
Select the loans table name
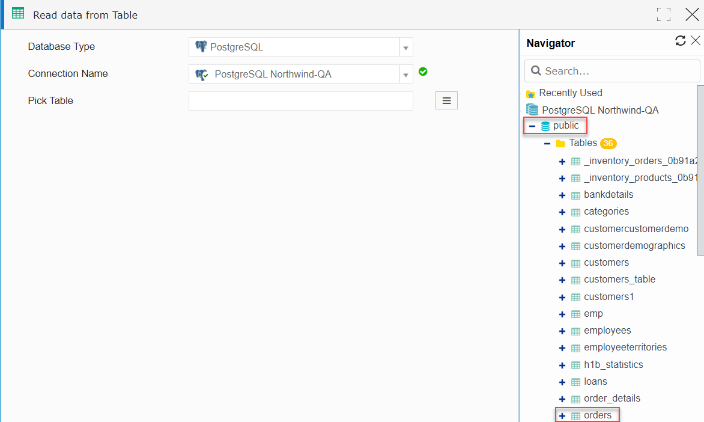(x=595, y=382)
